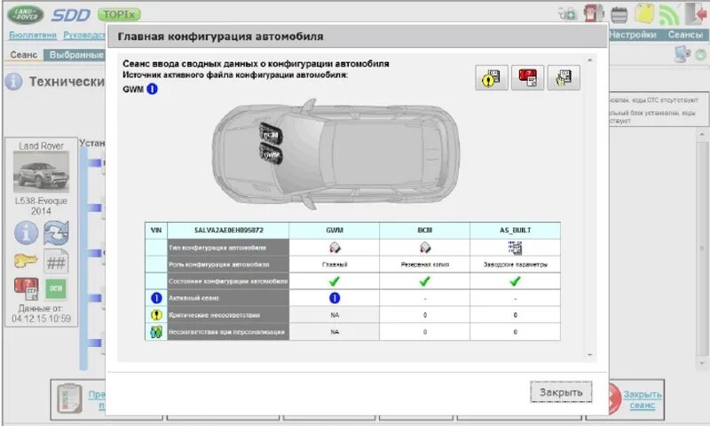Viewport: 710px width, 426px height.
Task: Open the TOPIx button
Action: tap(119, 14)
